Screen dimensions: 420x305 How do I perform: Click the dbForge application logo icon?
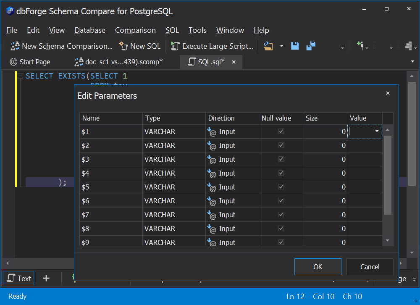coord(10,11)
